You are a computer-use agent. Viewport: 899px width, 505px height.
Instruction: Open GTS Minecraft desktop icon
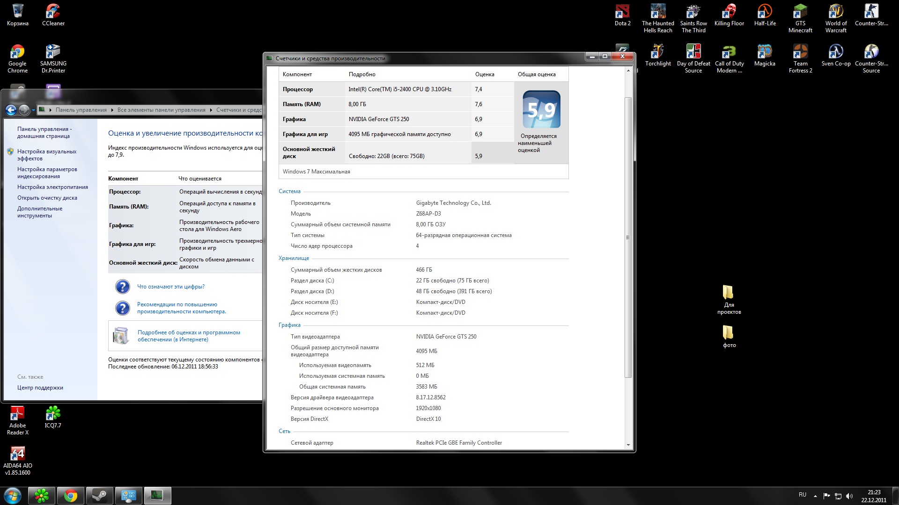800,18
